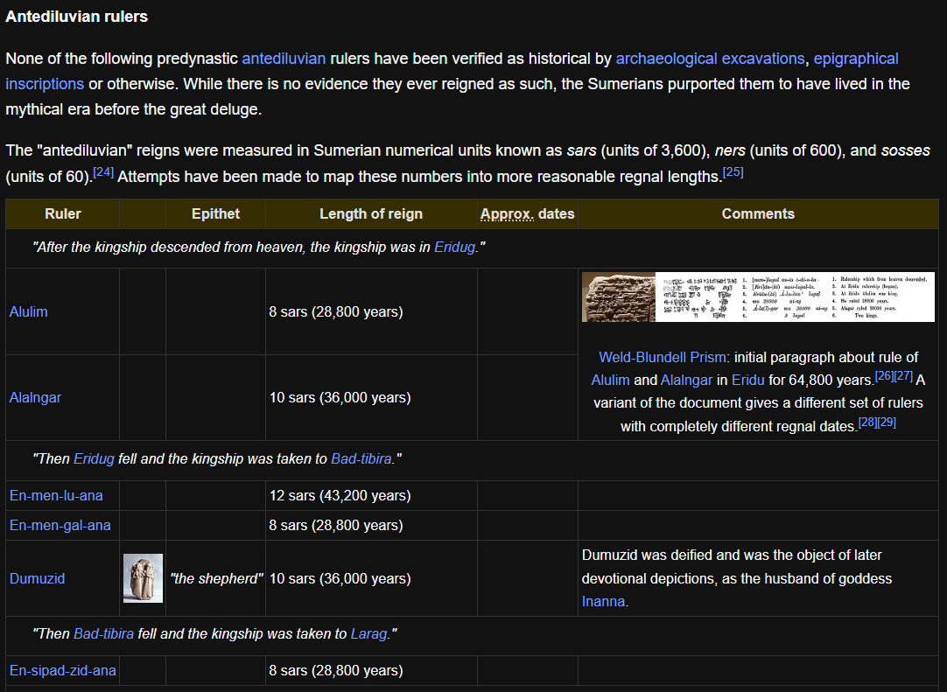Open Alalngar in the Ruler column
The width and height of the screenshot is (947, 692).
pos(35,397)
